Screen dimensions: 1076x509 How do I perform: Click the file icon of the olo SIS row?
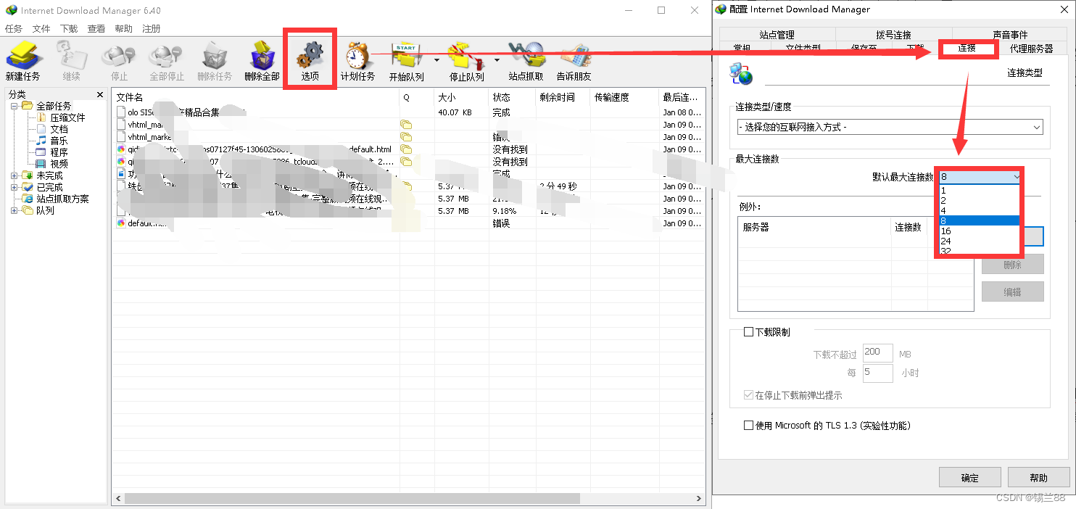121,112
